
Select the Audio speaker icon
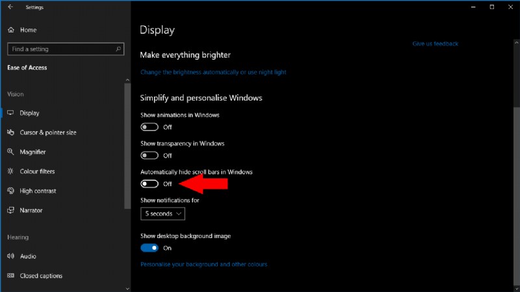coord(10,256)
